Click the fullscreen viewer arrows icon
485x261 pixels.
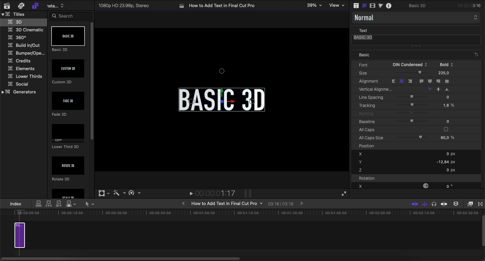[x=344, y=194]
